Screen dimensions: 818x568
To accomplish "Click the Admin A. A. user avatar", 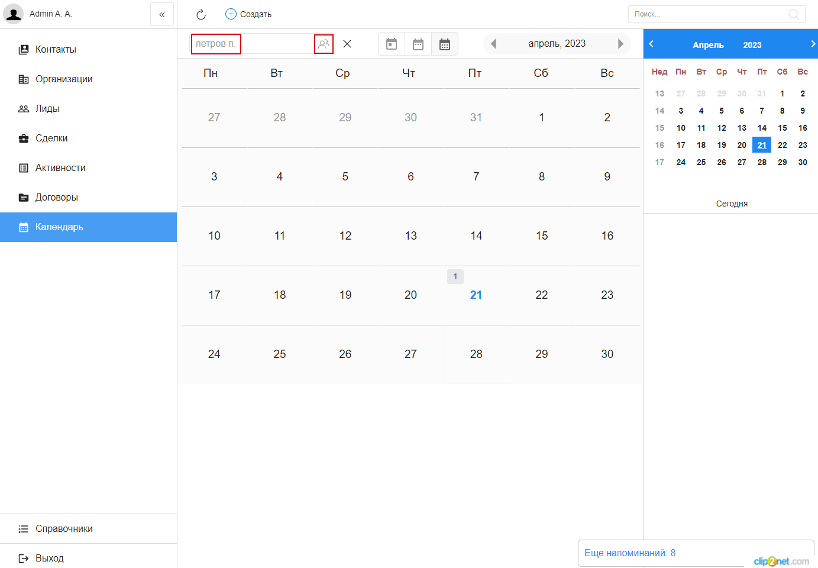I will [13, 14].
